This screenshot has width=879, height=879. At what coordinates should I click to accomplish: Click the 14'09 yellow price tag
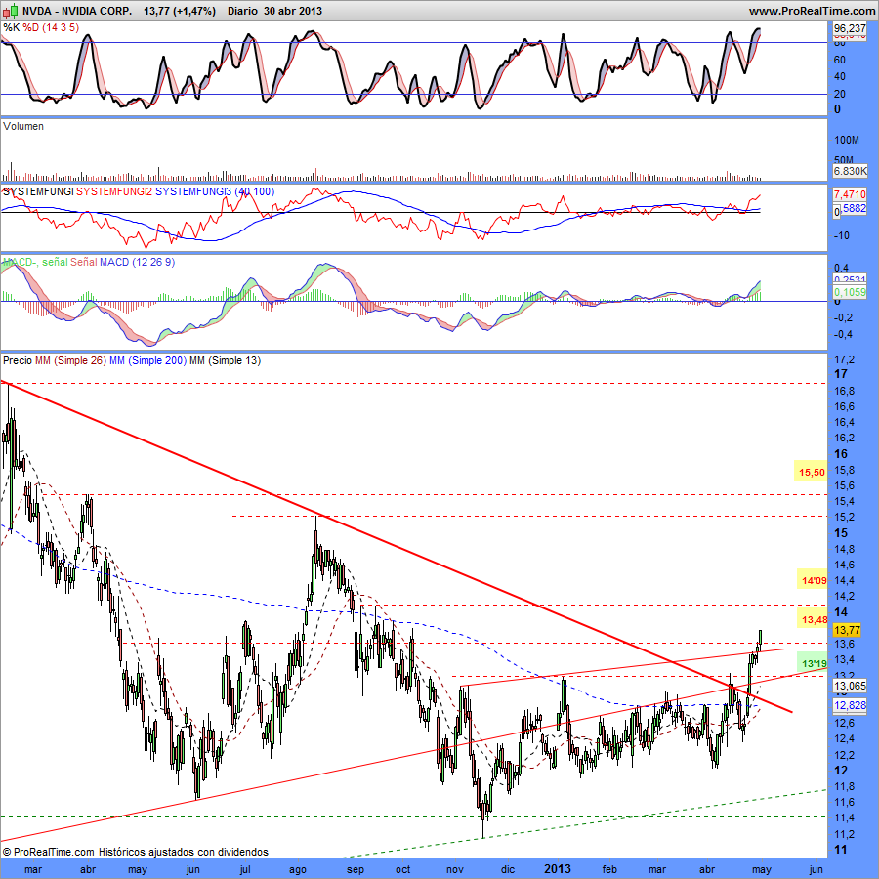(813, 580)
